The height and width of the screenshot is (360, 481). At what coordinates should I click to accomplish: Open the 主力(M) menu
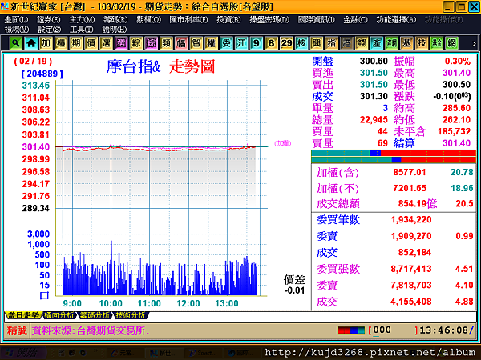[x=82, y=20]
